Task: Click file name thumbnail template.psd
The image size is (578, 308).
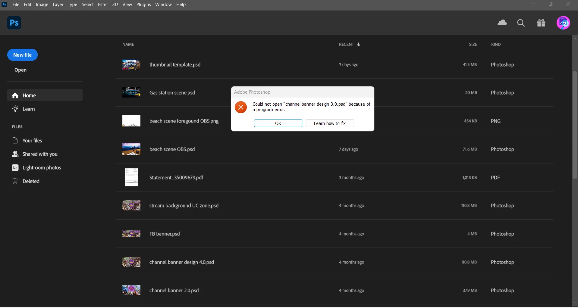Action: pyautogui.click(x=175, y=65)
